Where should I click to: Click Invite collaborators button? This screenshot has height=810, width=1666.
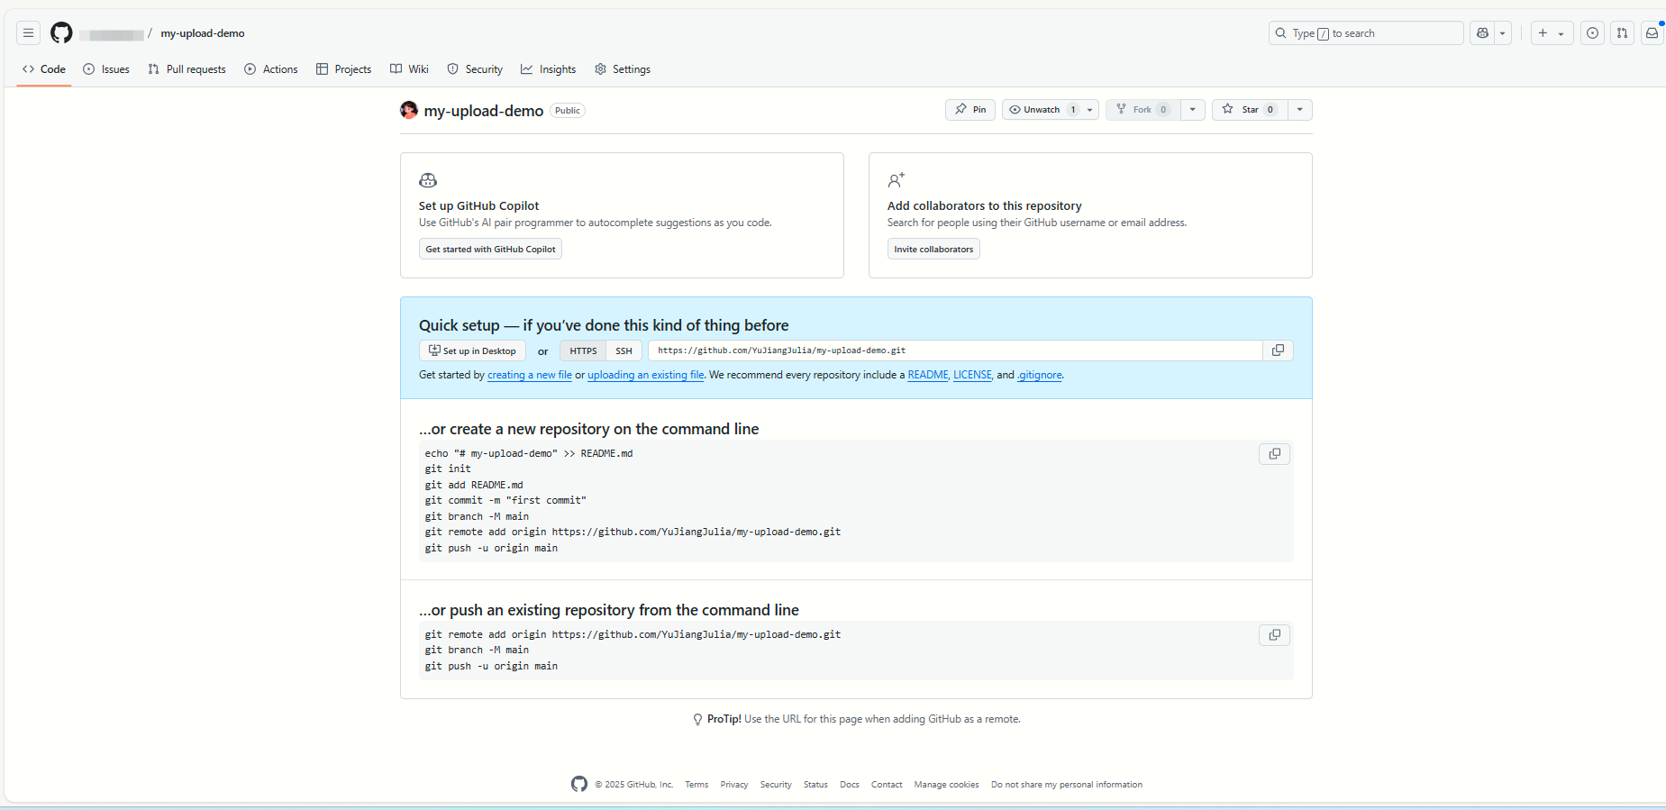[933, 250]
